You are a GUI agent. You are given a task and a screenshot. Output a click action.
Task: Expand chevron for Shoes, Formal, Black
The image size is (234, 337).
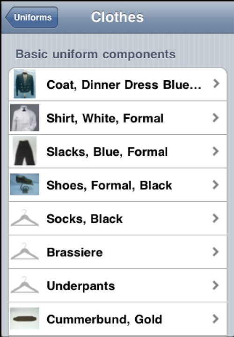click(216, 185)
